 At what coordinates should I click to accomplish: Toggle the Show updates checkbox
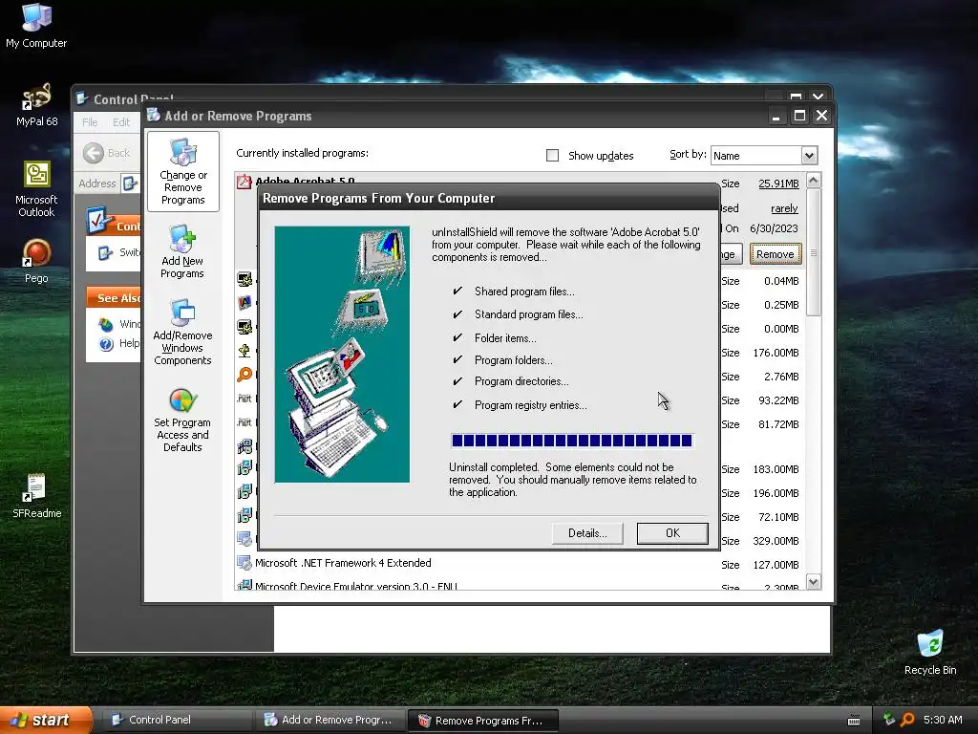pos(553,155)
